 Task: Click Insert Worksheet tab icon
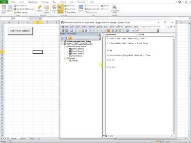[39, 139]
